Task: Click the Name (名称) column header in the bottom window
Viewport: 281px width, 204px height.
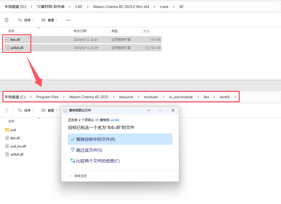Action: pyautogui.click(x=11, y=121)
